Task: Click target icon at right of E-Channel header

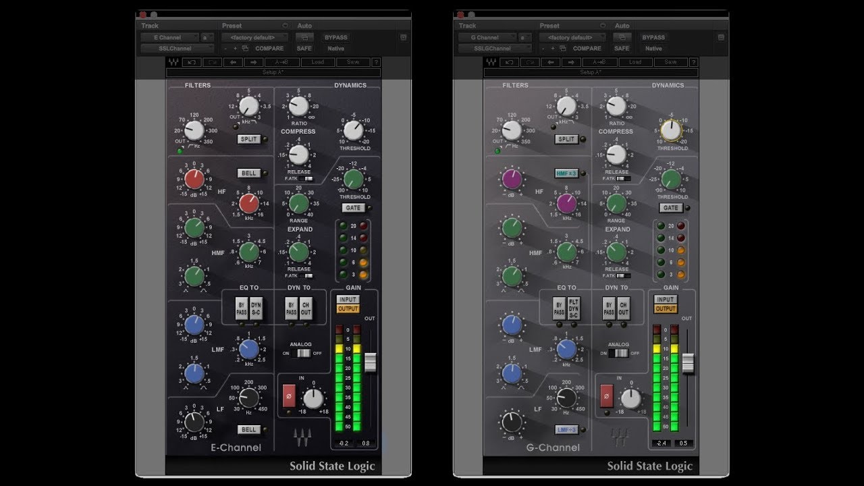Action: tap(403, 38)
